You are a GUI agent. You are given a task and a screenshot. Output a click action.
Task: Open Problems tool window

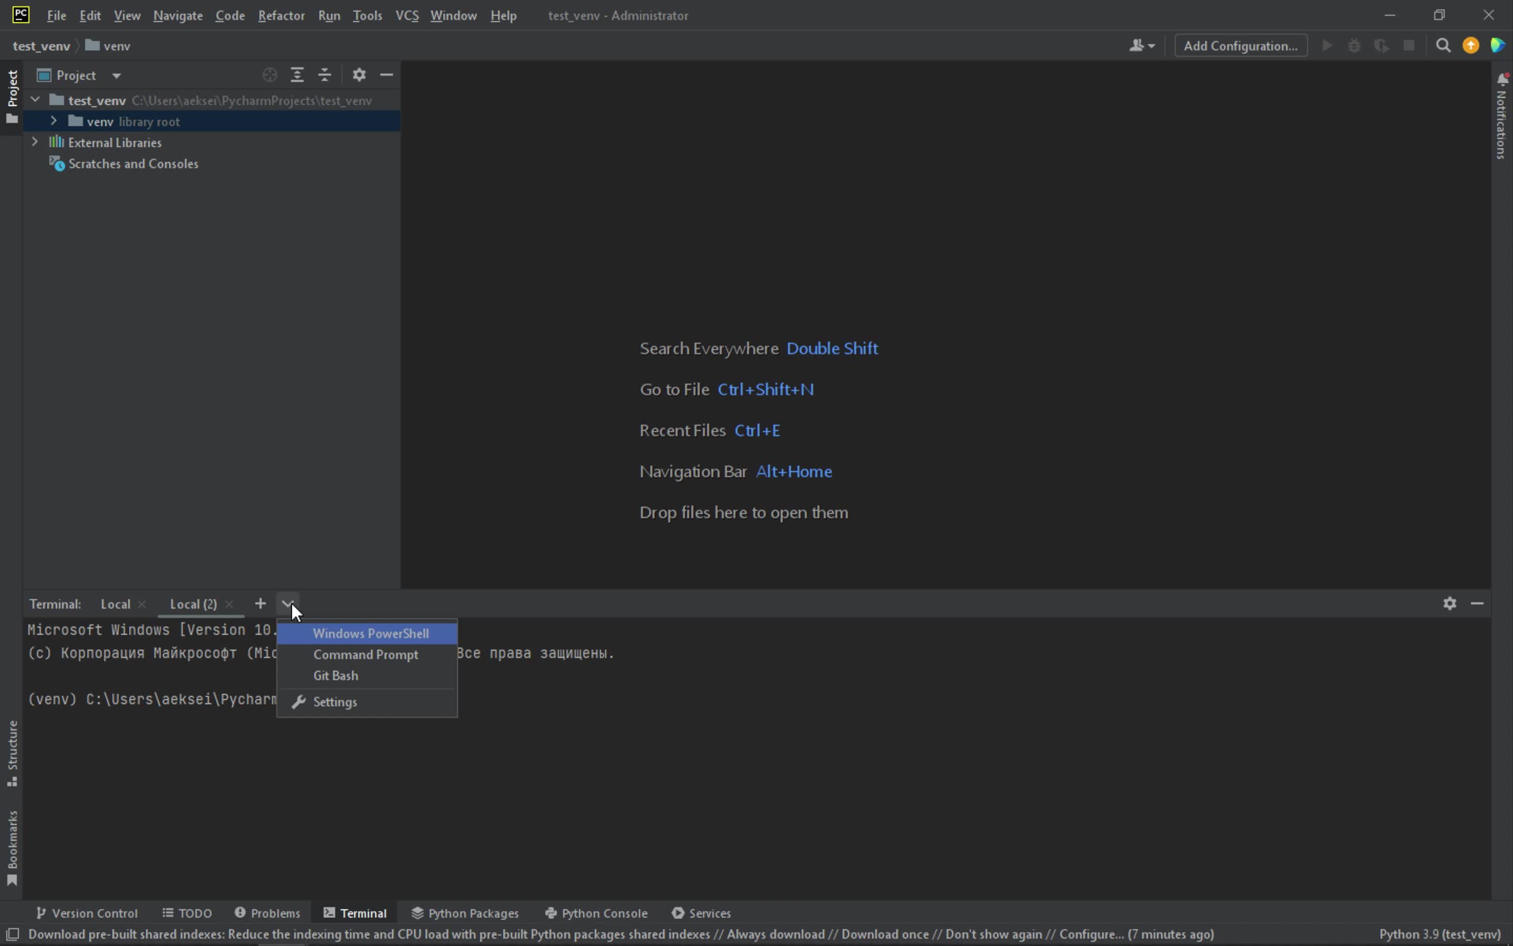pyautogui.click(x=267, y=913)
